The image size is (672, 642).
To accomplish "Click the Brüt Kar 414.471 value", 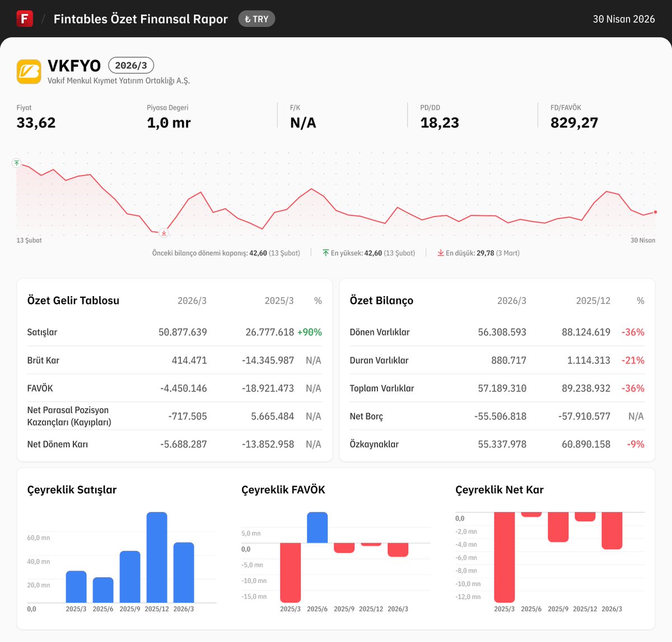I will pos(189,360).
